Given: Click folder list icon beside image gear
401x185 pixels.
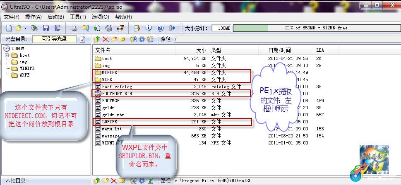Looking at the screenshot, I should 150,39.
